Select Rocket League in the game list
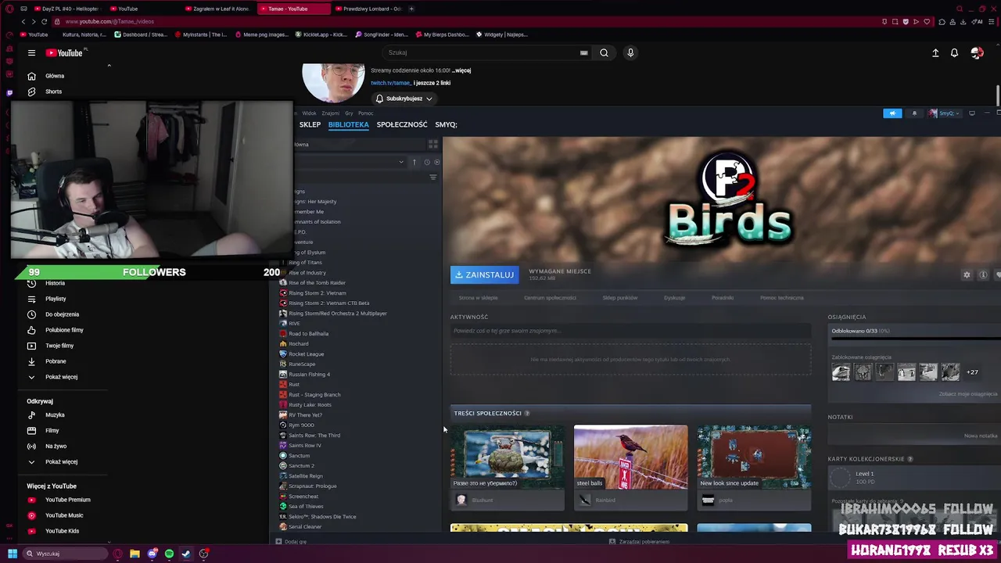The height and width of the screenshot is (563, 1001). pyautogui.click(x=306, y=354)
